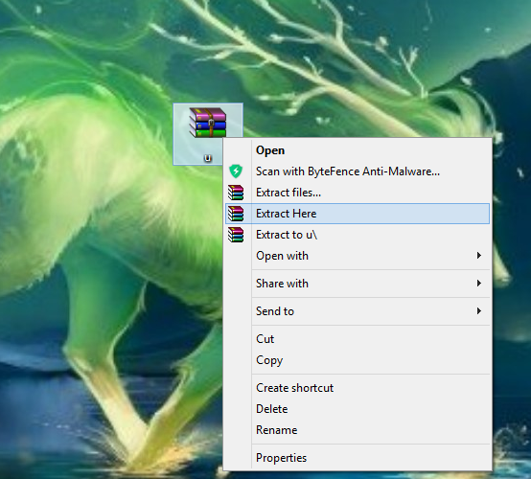Expand the Send to submenu arrow
The width and height of the screenshot is (531, 479).
tap(479, 311)
